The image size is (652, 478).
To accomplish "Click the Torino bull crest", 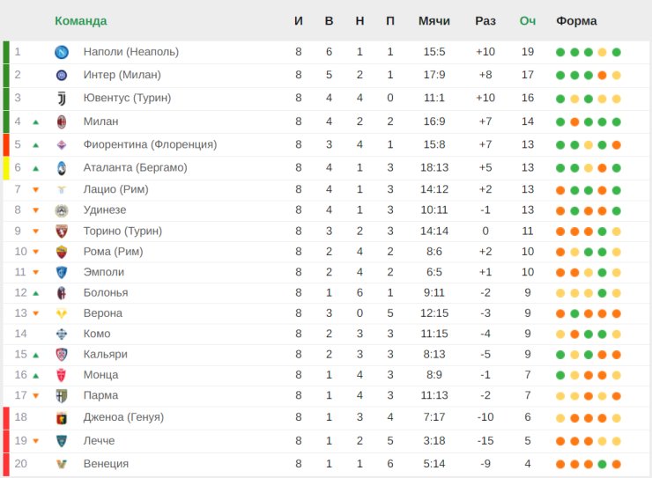I will [x=62, y=231].
